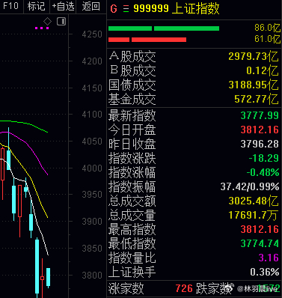Add index to watchlist with +自选
This screenshot has height=298, width=282.
pos(63,6)
